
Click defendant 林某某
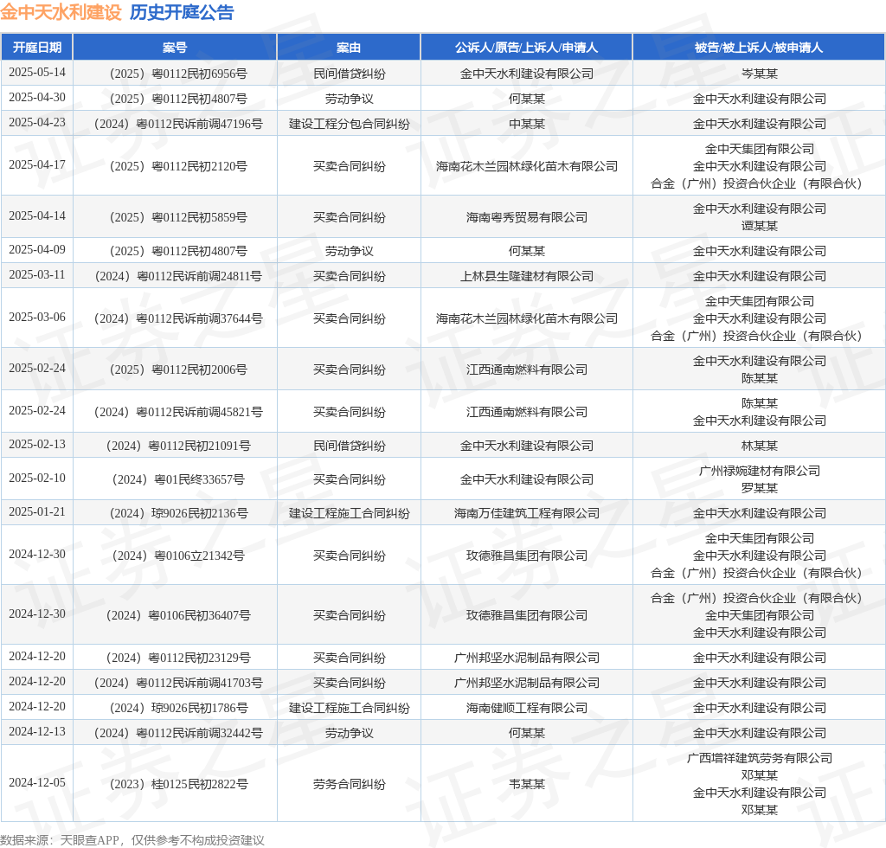(x=760, y=446)
